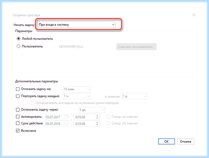209x158 pixels.
Task: Click stepper arrows of 'Активировать' time
Action: [97, 117]
